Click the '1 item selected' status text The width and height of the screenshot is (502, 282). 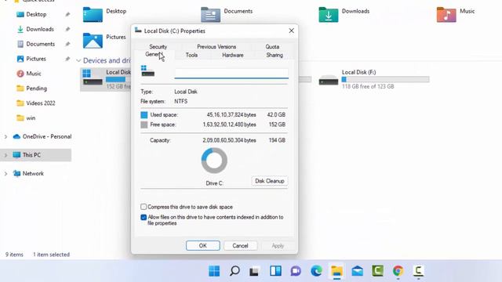pyautogui.click(x=51, y=255)
